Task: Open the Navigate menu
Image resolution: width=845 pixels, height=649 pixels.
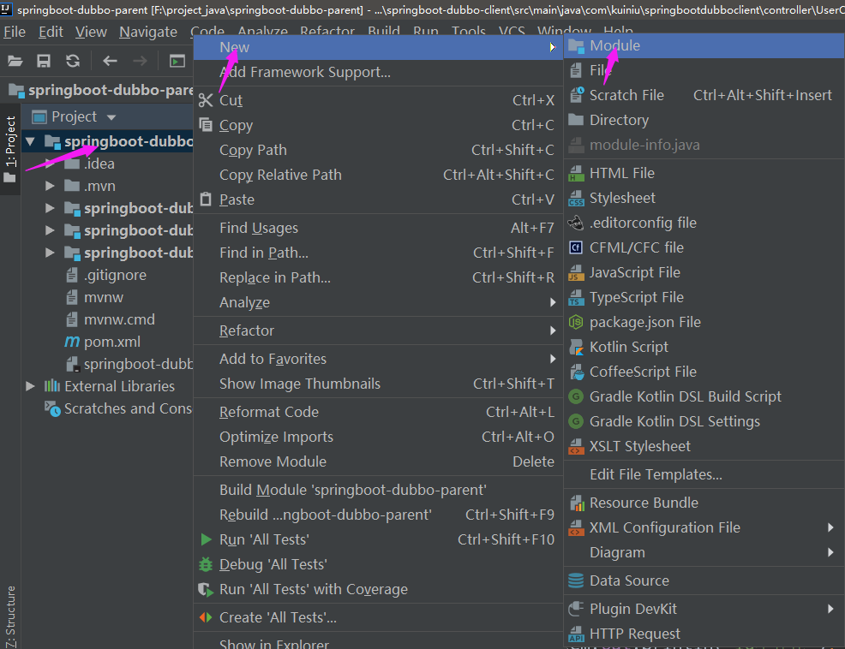Action: [x=147, y=31]
